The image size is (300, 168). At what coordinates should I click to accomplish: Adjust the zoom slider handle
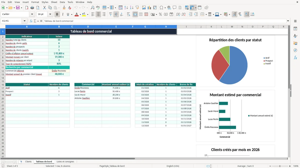pyautogui.click(x=280, y=166)
